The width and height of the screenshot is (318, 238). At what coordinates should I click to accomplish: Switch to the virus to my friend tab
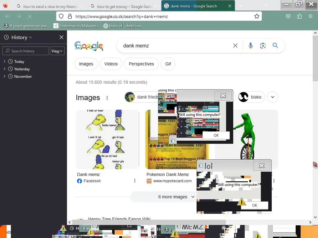(49, 6)
